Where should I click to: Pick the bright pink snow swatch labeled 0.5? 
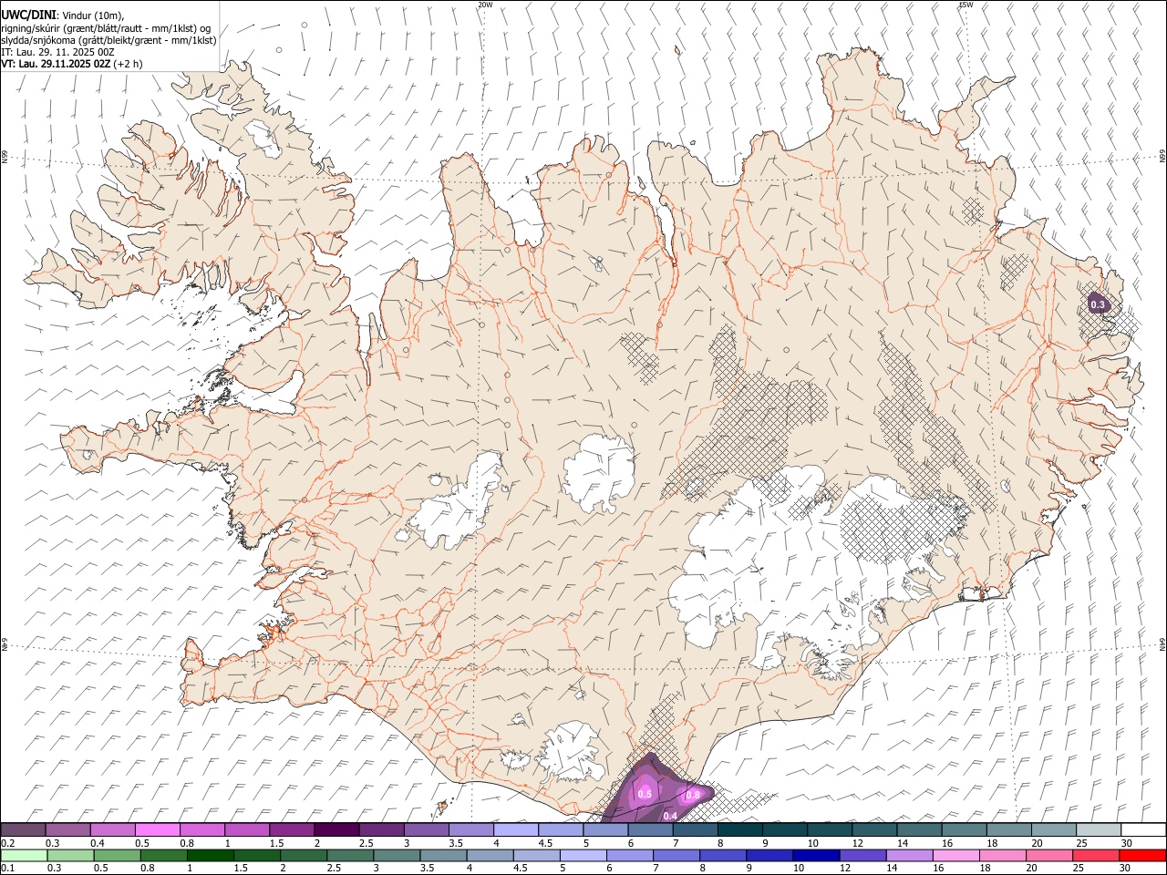(x=157, y=829)
